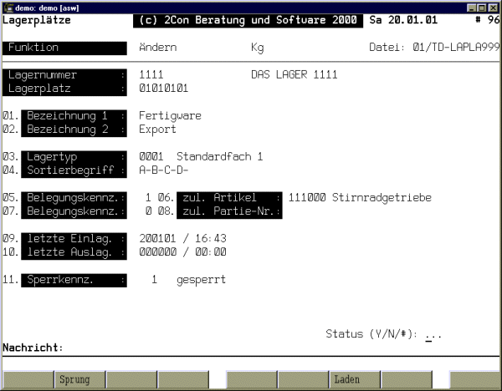
Task: Click the Lagertyp code 0001
Action: point(151,156)
